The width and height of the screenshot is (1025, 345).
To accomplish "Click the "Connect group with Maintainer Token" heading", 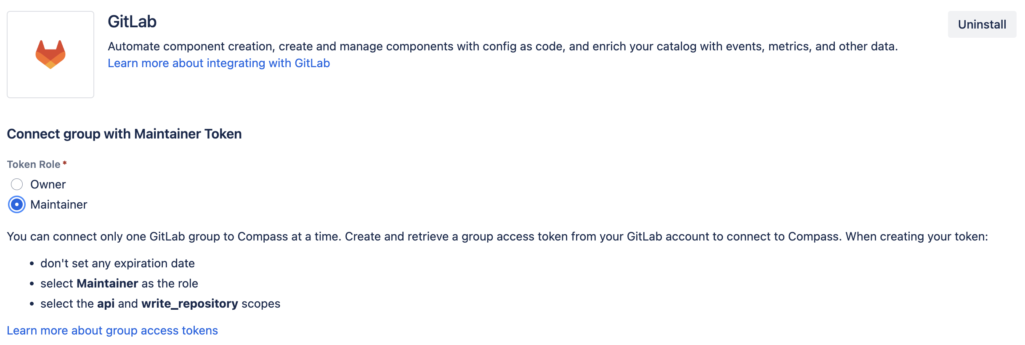I will 124,133.
